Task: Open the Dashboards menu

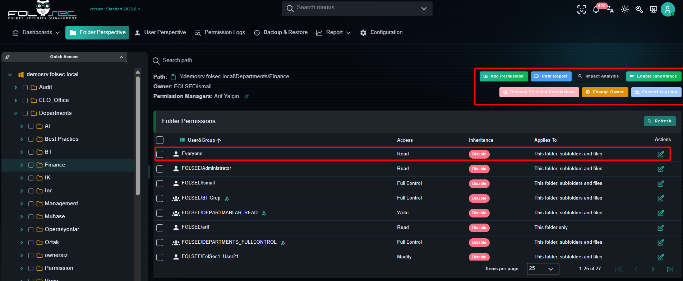Action: (36, 32)
